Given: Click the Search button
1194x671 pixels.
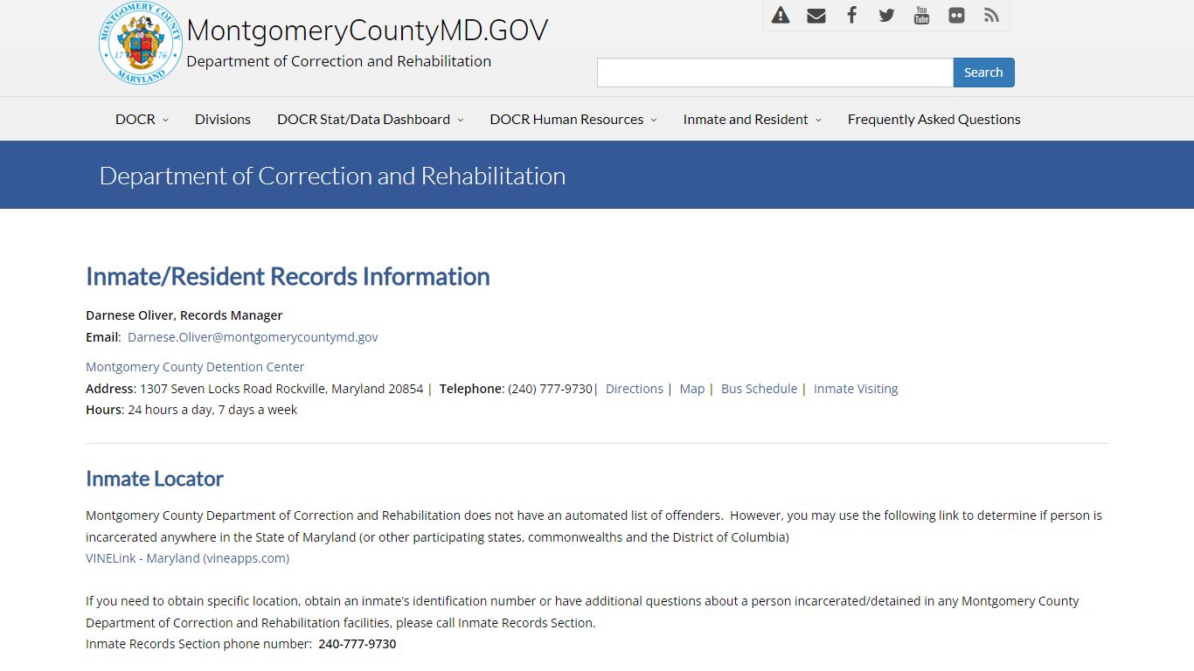Looking at the screenshot, I should pyautogui.click(x=983, y=73).
